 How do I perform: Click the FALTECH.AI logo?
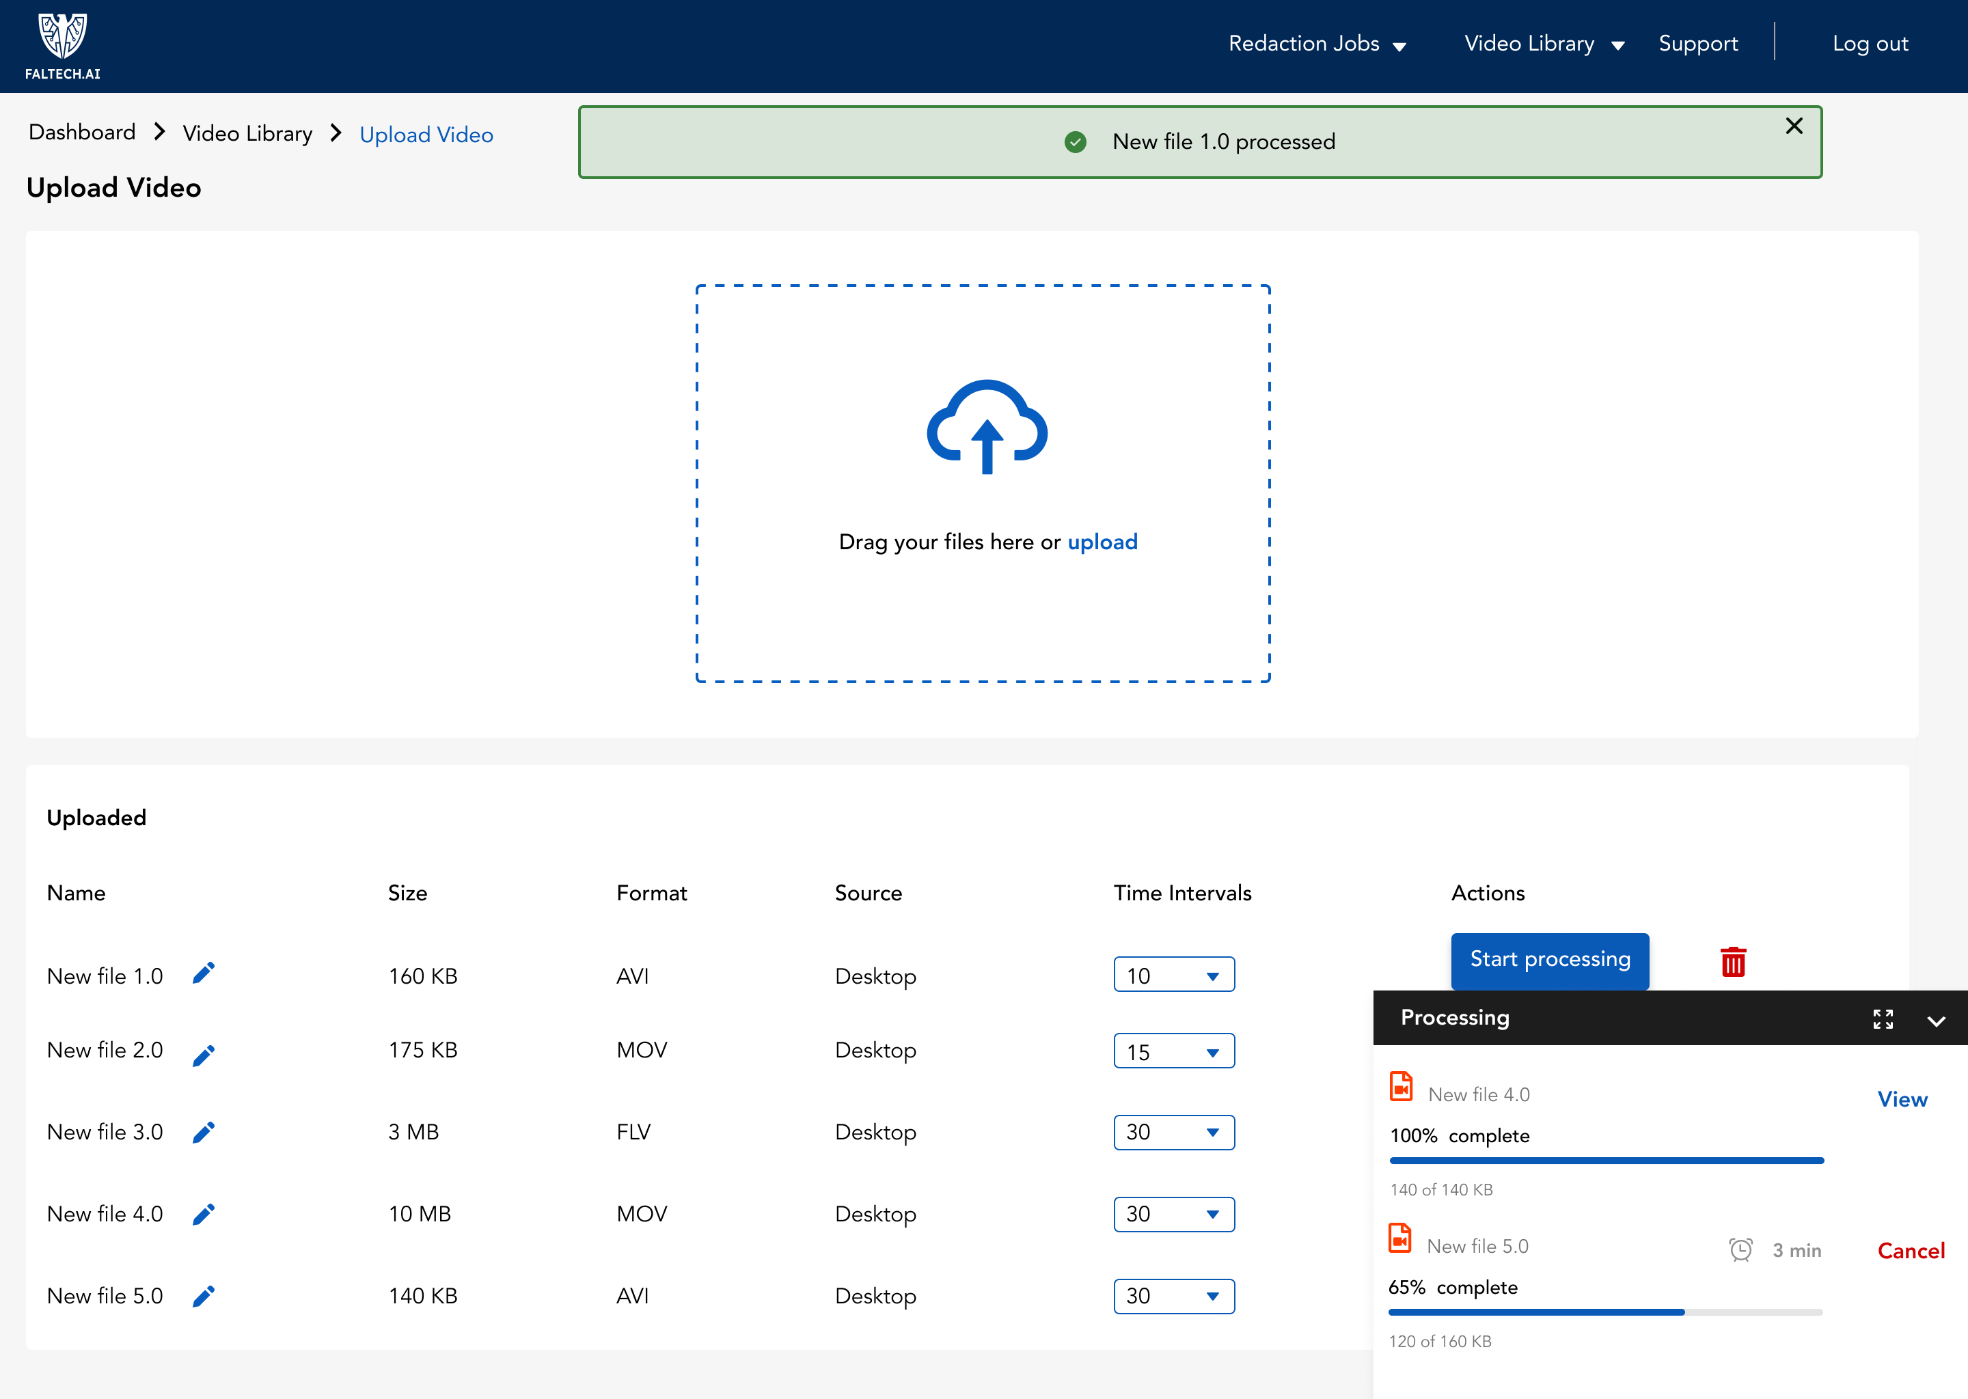(62, 46)
